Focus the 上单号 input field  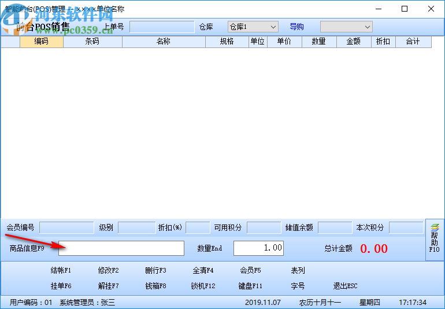(x=162, y=27)
